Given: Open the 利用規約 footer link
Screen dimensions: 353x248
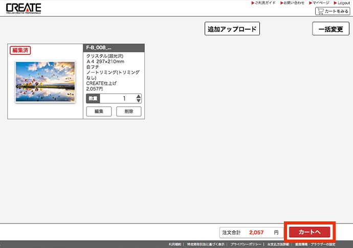Looking at the screenshot, I should tap(175, 244).
